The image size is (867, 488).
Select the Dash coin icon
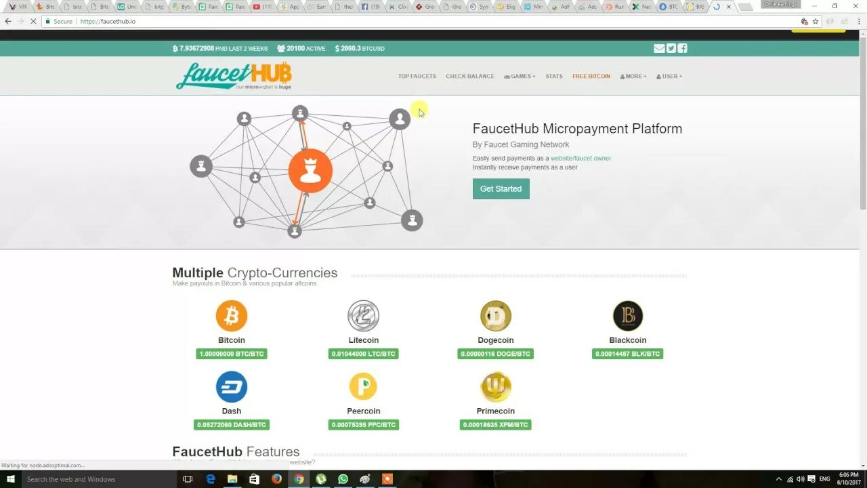(x=232, y=387)
